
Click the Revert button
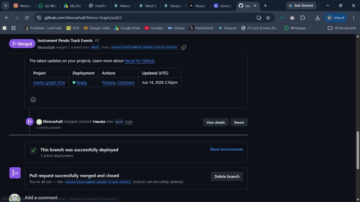point(239,123)
